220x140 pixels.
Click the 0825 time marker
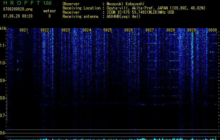click(x=108, y=30)
